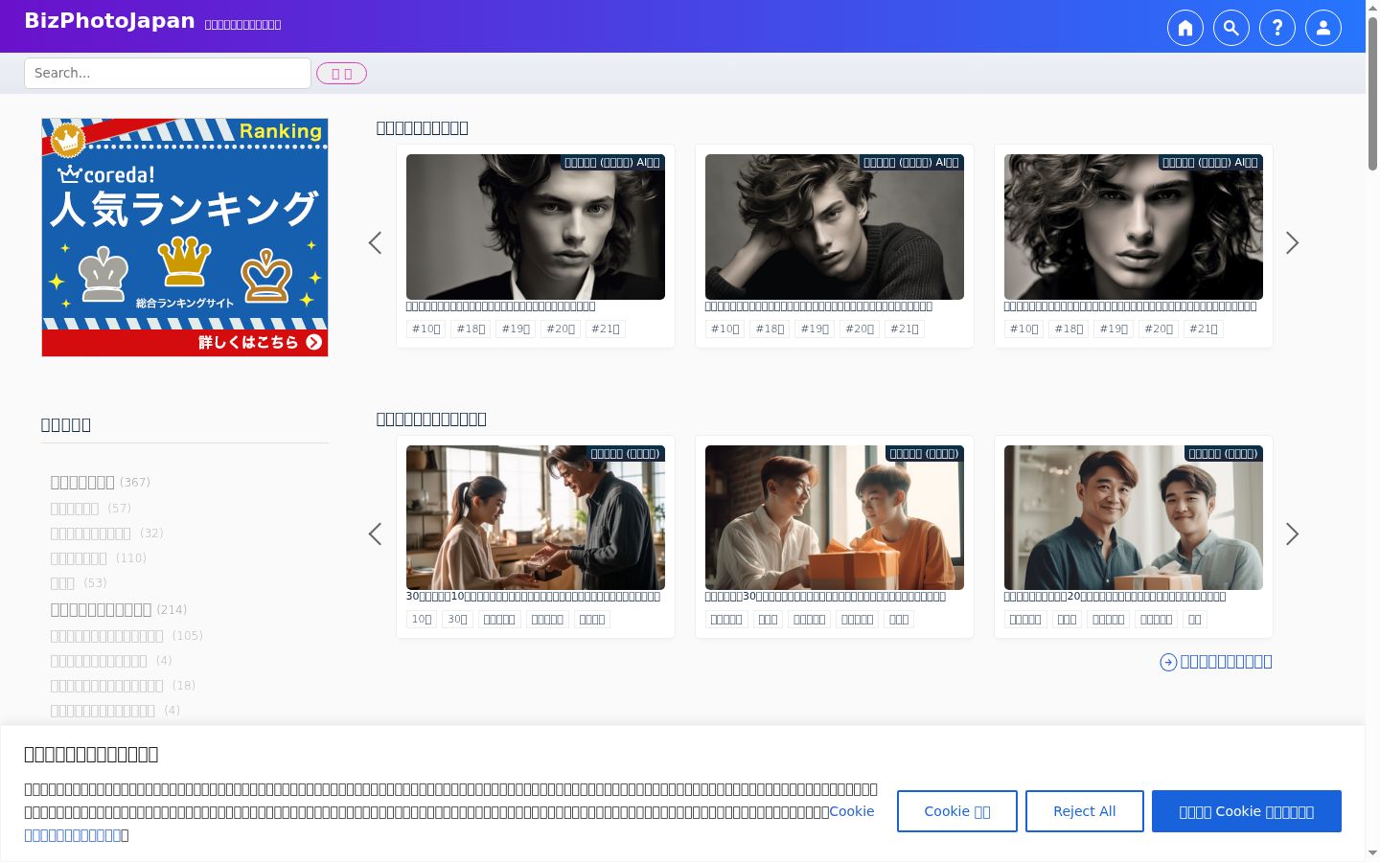
Task: Show previous items in the gift photo carousel
Action: coord(375,533)
